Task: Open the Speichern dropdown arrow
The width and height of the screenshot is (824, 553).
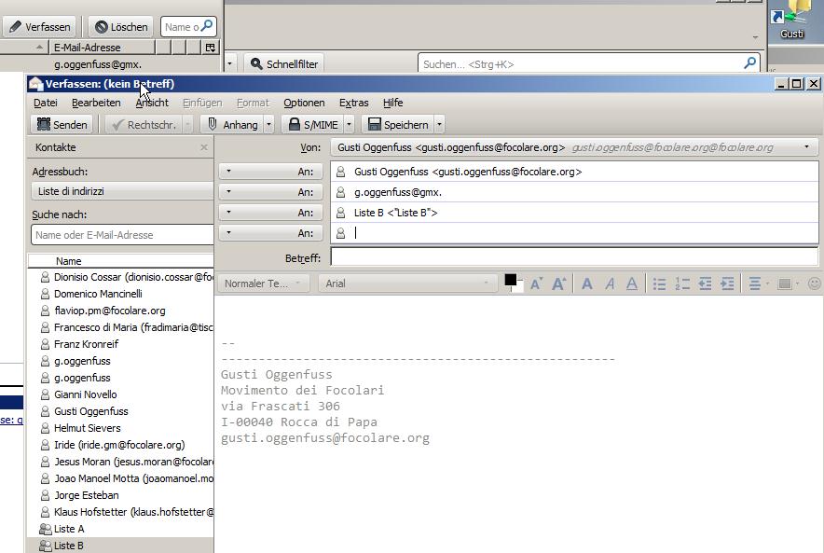Action: [439, 125]
